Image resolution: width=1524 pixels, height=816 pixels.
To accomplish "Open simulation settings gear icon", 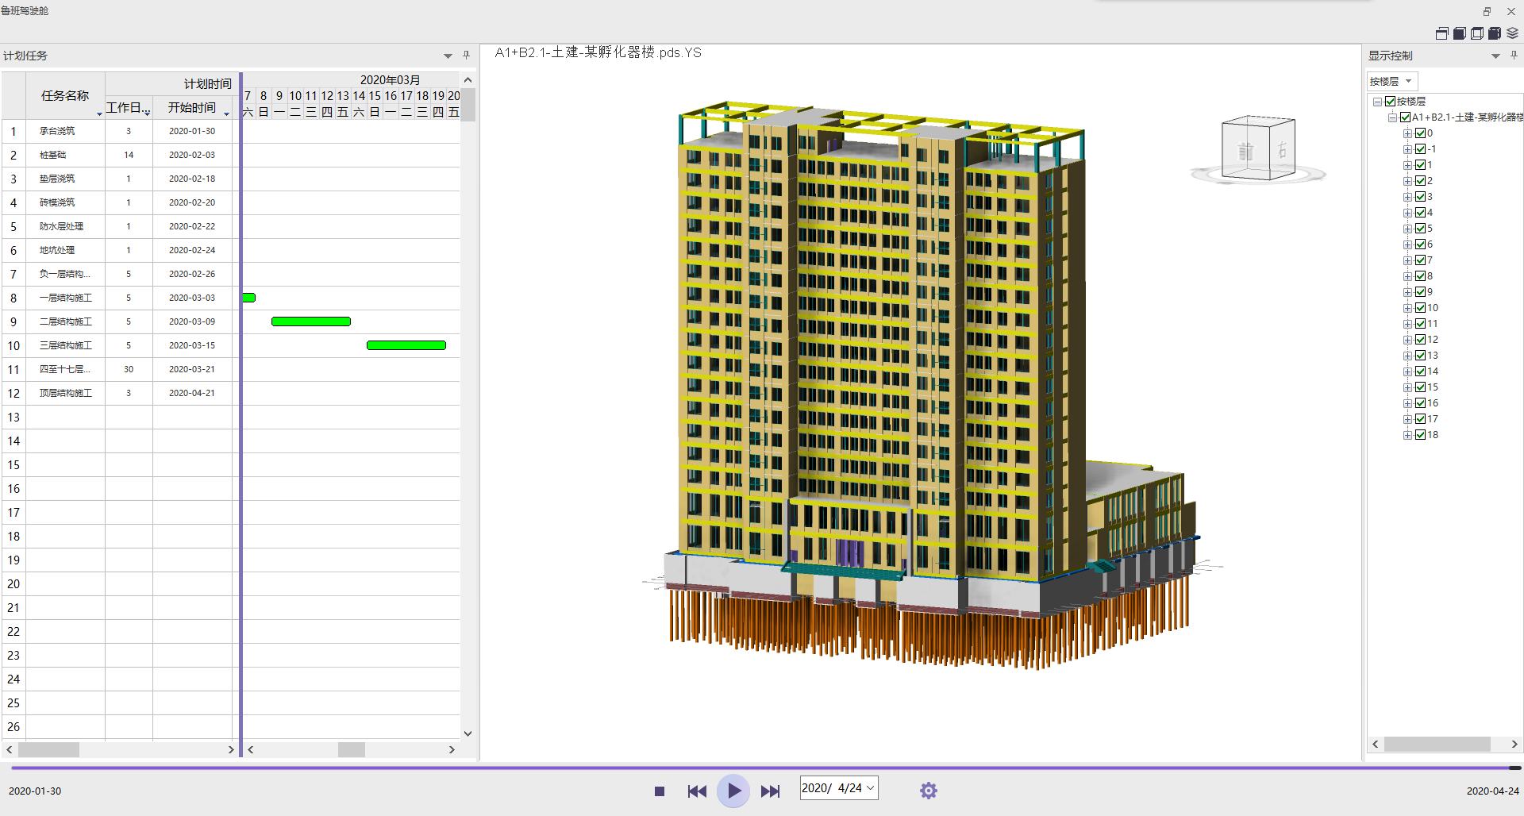I will (929, 791).
